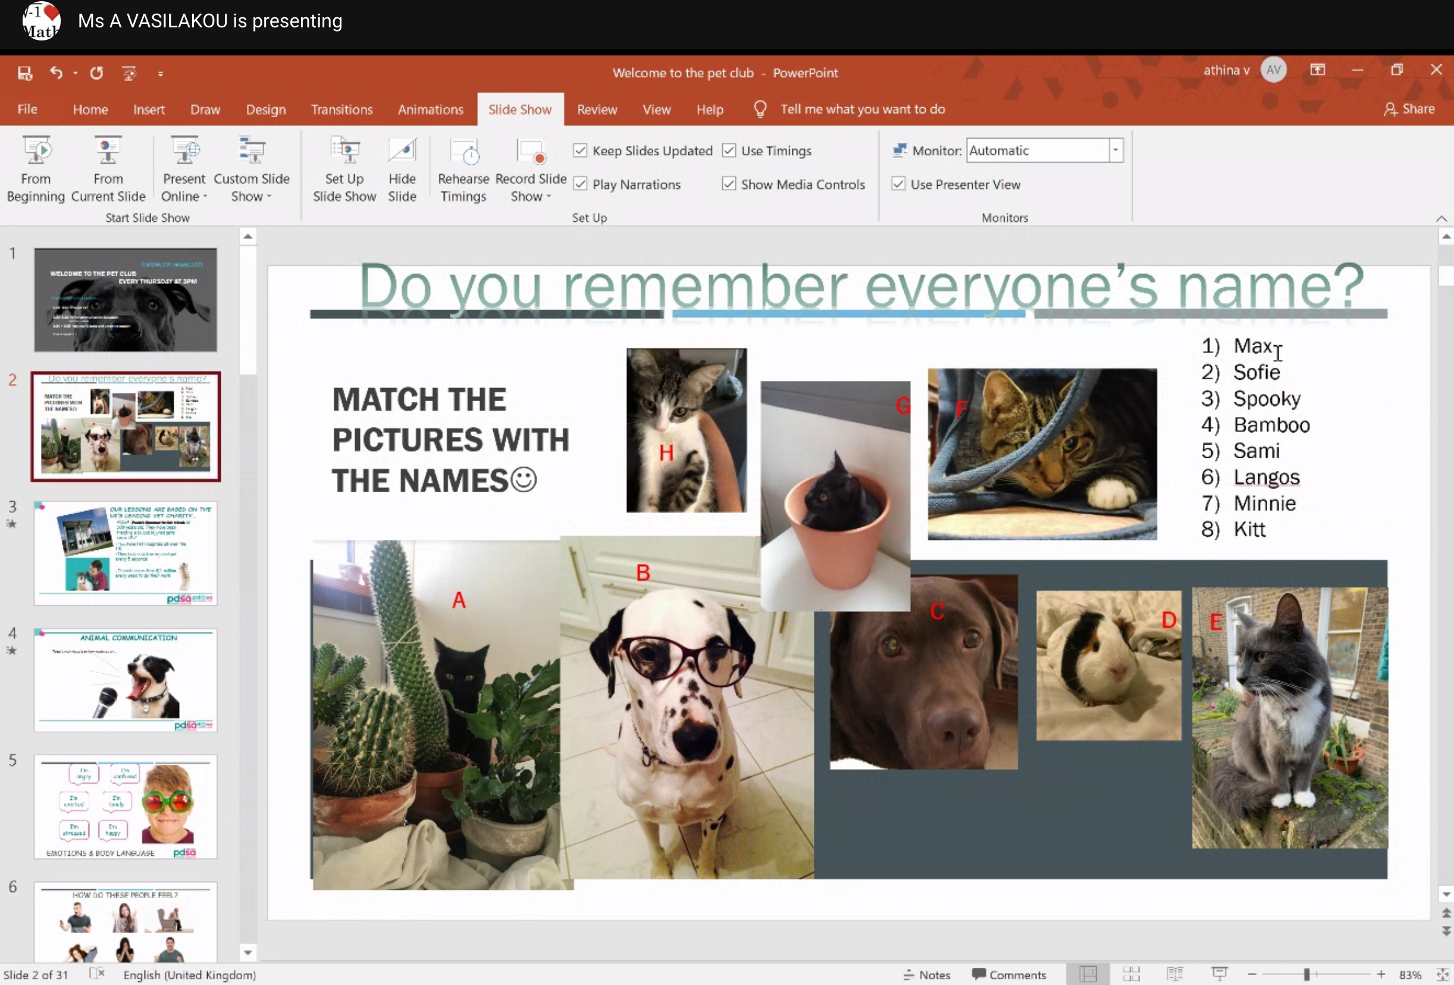Open the Draw tab
Image resolution: width=1454 pixels, height=985 pixels.
click(205, 110)
